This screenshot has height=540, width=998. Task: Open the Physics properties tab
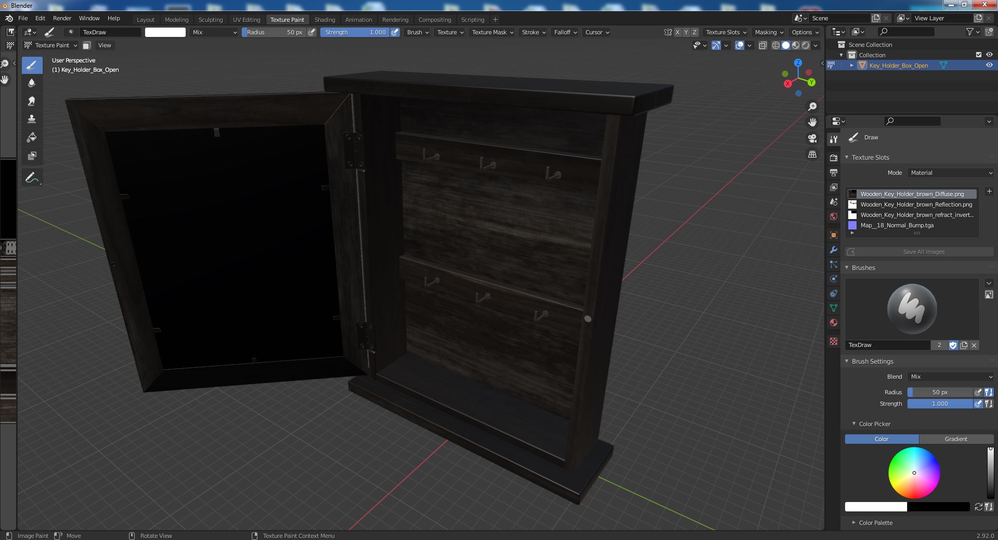834,278
